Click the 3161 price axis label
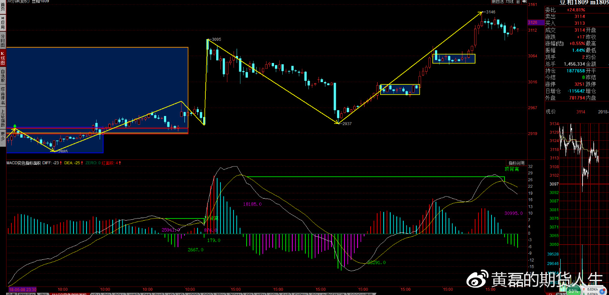The height and width of the screenshot is (295, 609). [533, 5]
